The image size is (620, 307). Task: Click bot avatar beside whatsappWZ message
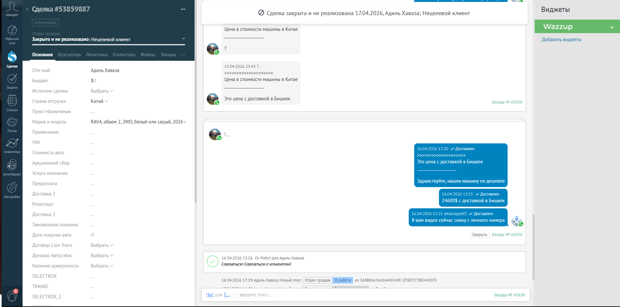coord(517,221)
